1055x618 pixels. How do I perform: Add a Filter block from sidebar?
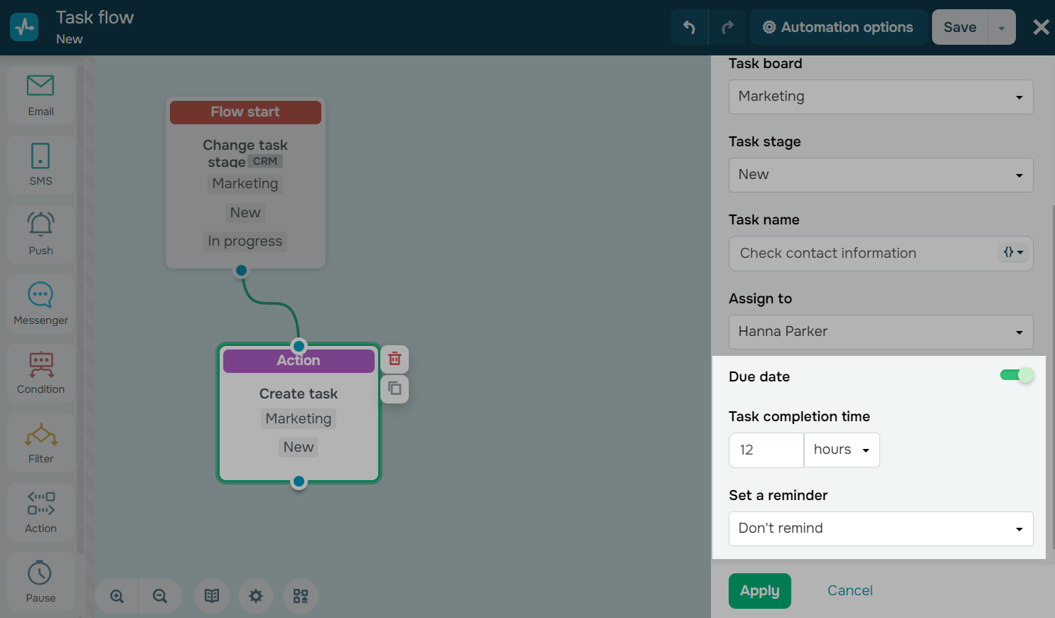point(41,443)
